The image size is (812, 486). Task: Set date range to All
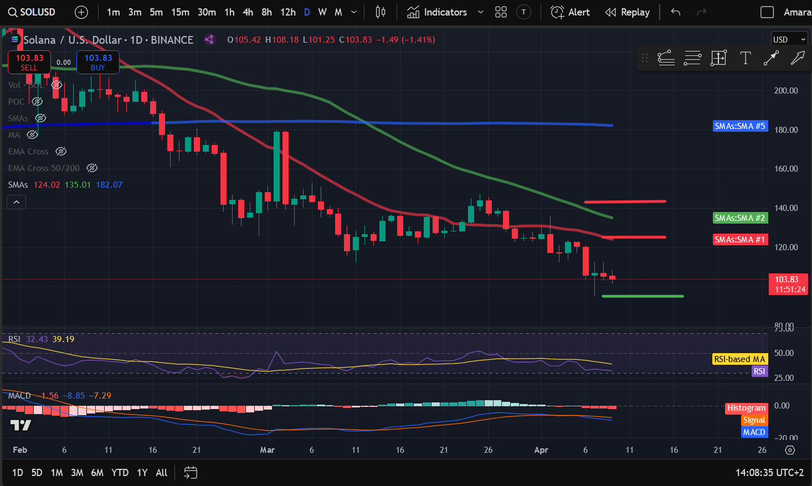pyautogui.click(x=162, y=473)
